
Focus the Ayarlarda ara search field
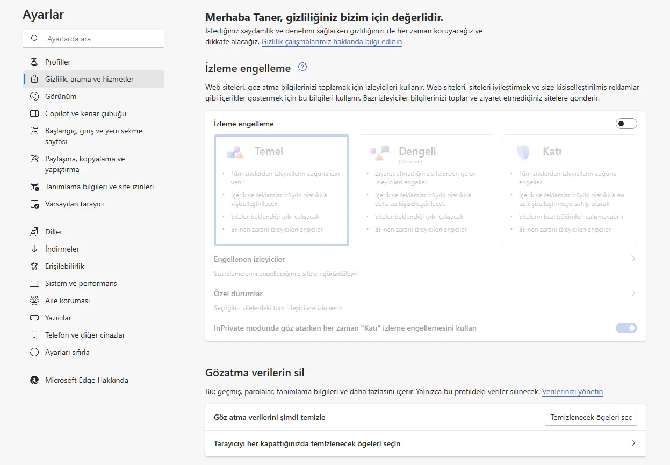[x=93, y=39]
